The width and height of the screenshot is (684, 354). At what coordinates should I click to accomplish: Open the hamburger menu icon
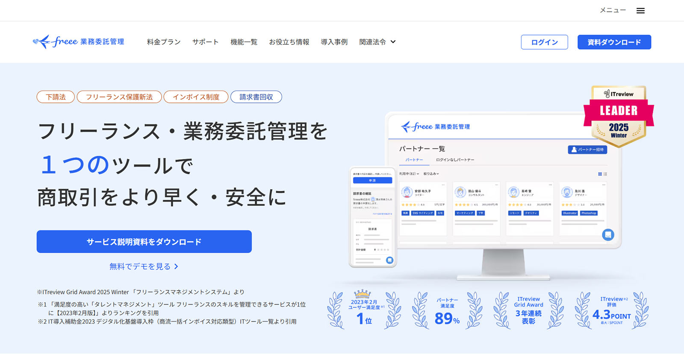pos(640,11)
